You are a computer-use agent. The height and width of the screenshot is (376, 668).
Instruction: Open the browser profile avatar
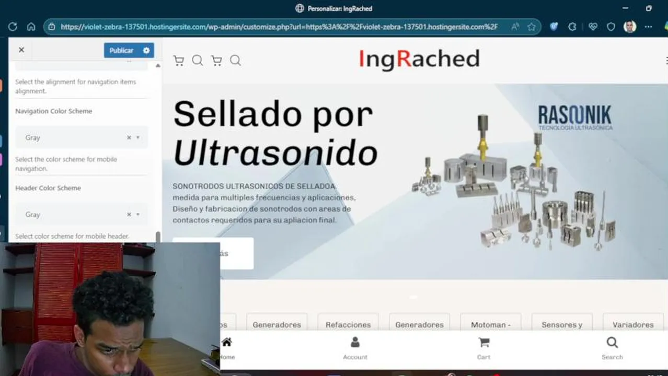pyautogui.click(x=630, y=27)
